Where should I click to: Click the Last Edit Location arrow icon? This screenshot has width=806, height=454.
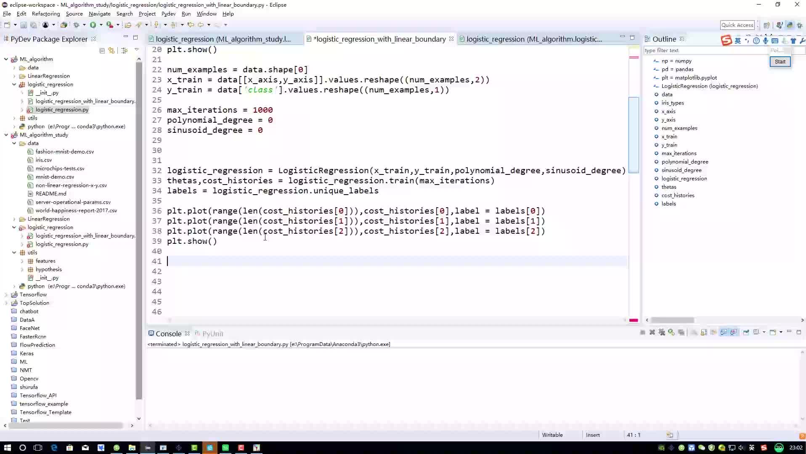(x=191, y=25)
